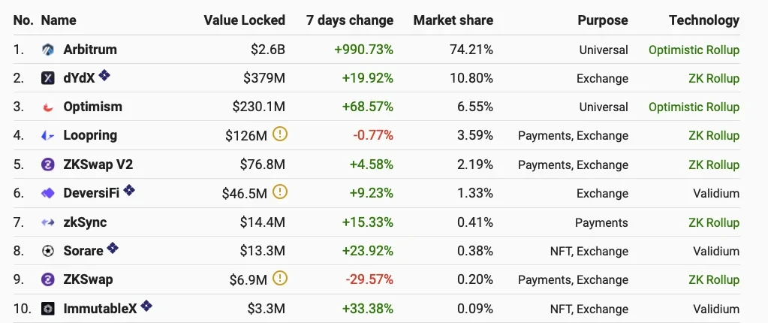Click the Loopring logo icon
Viewport: 768px width, 323px height.
(x=48, y=136)
